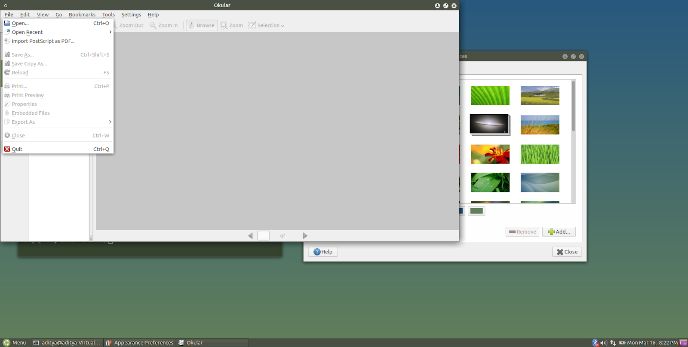Select the green grass blades wallpaper
This screenshot has height=347, width=688.
click(540, 154)
